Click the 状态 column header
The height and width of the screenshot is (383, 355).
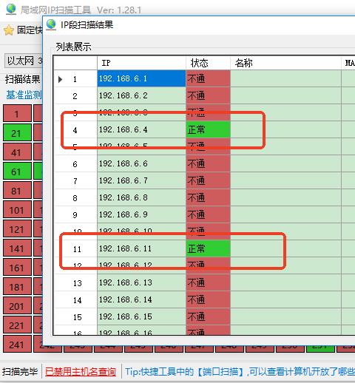208,63
